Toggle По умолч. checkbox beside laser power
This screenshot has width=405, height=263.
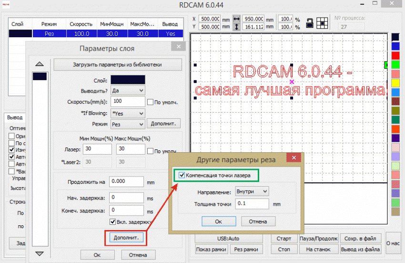(150, 151)
